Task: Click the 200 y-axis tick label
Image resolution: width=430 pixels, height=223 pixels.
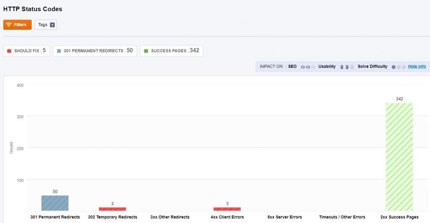Action: pos(20,148)
